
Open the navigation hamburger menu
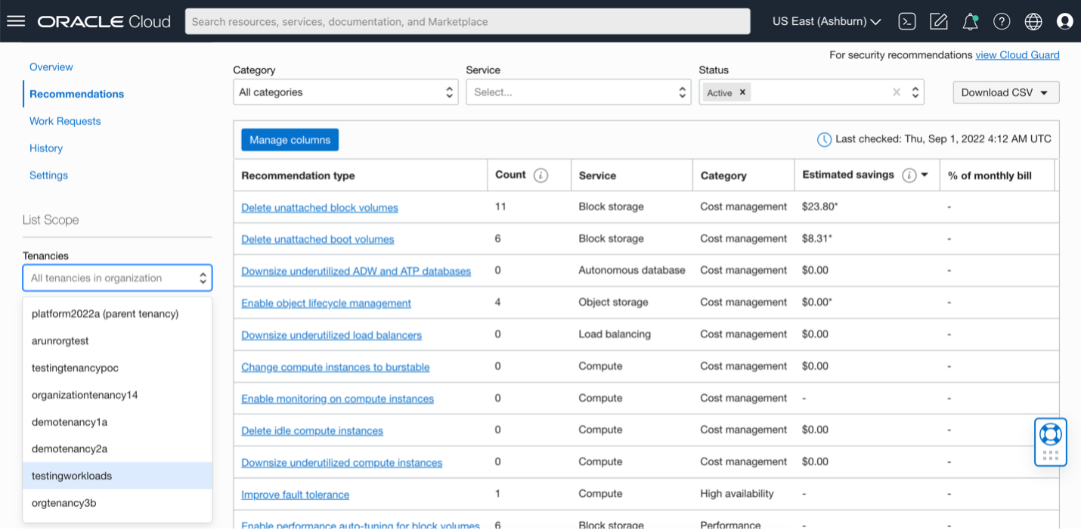click(x=15, y=20)
